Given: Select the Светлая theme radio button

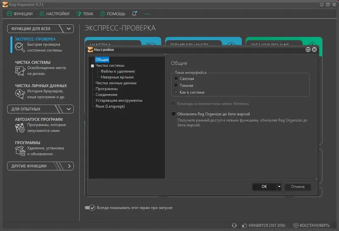Looking at the screenshot, I should tap(176, 79).
